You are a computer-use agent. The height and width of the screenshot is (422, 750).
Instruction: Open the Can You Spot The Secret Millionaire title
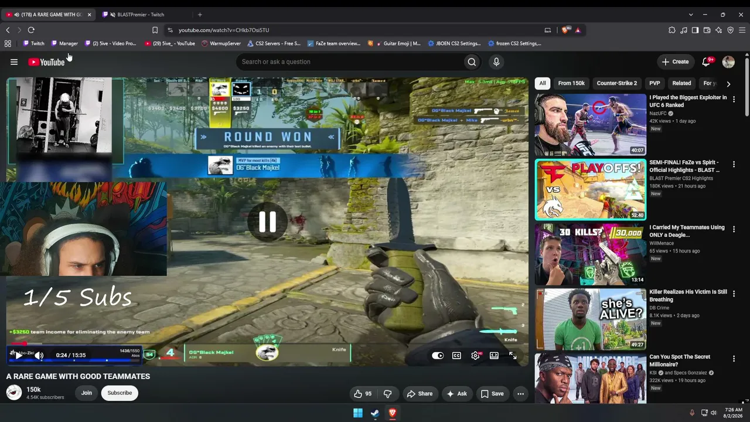click(x=680, y=360)
